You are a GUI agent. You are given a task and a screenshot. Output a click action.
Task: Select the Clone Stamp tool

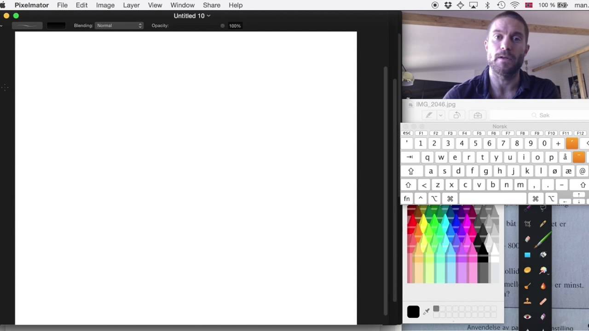[x=527, y=302]
